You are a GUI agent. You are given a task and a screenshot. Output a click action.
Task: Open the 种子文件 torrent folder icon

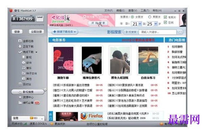pos(23,73)
